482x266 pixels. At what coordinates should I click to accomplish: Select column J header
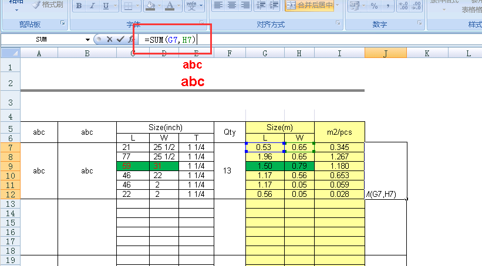click(385, 53)
